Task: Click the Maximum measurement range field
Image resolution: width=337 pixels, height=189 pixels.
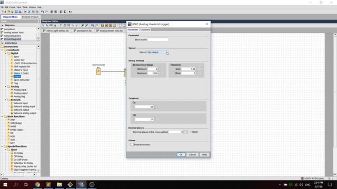Action: [x=153, y=73]
